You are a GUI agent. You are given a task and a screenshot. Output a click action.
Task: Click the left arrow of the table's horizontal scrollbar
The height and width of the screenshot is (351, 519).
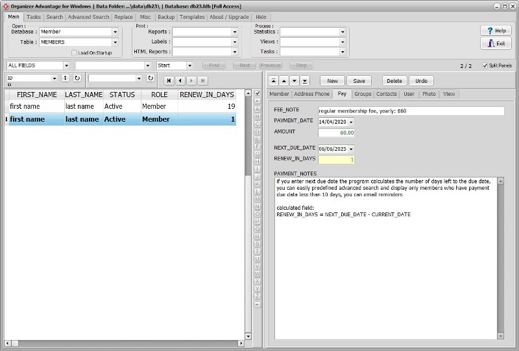[8, 343]
